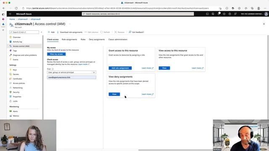
Task: Open the help question mark icon
Action: tap(230, 14)
